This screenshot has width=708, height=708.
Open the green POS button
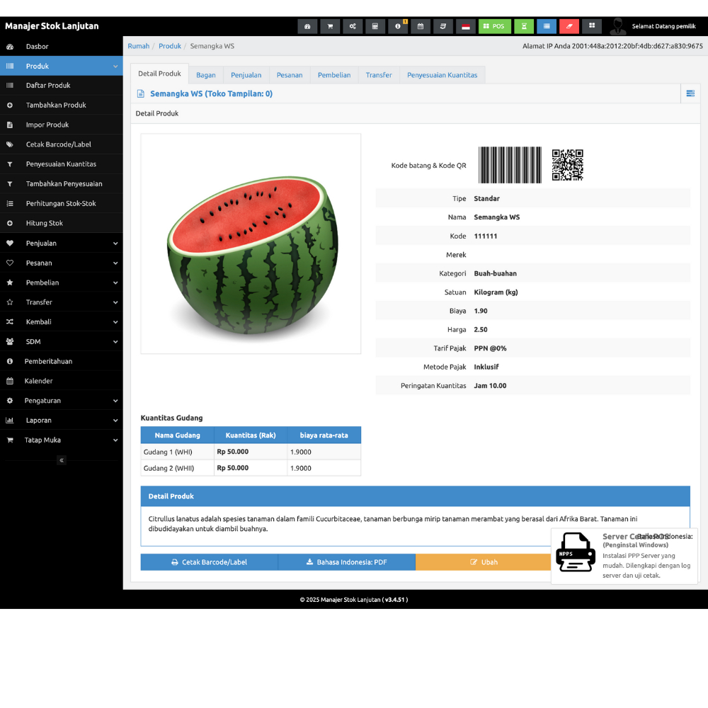point(494,27)
